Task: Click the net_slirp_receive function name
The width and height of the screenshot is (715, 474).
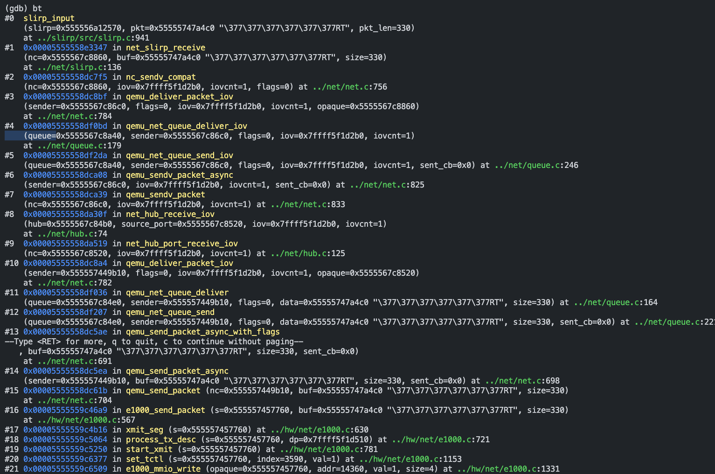Action: (166, 48)
